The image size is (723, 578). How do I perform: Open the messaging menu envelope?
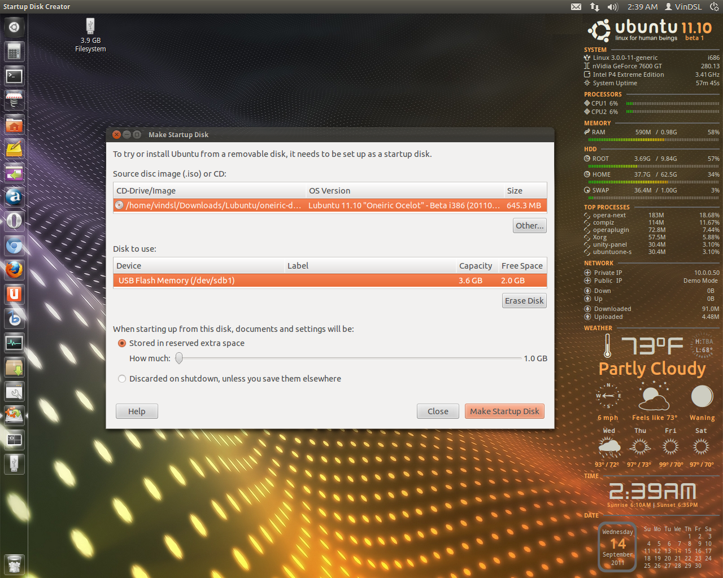pyautogui.click(x=576, y=6)
